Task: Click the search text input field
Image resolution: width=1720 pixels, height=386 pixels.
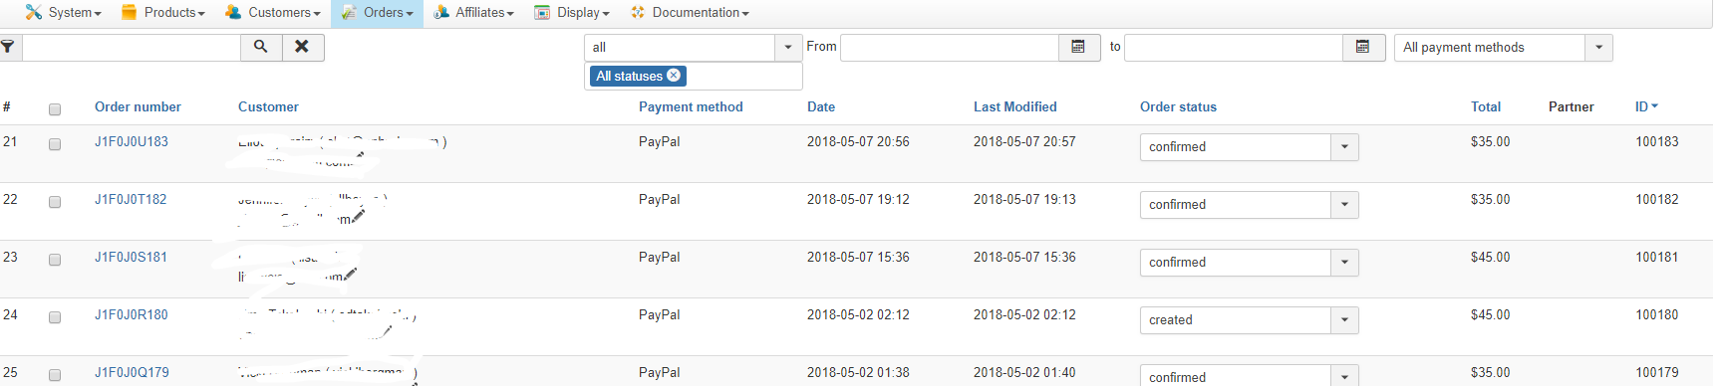Action: 132,47
